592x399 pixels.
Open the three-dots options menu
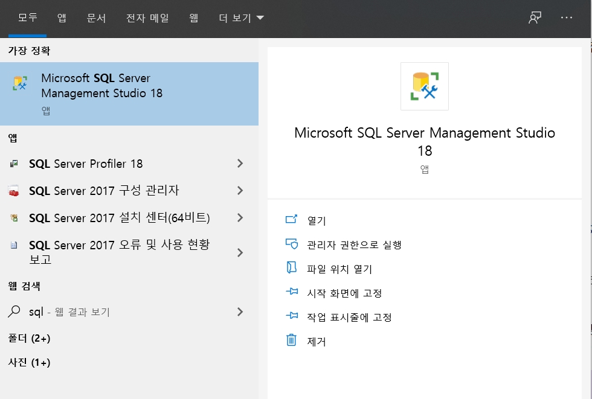tap(567, 18)
